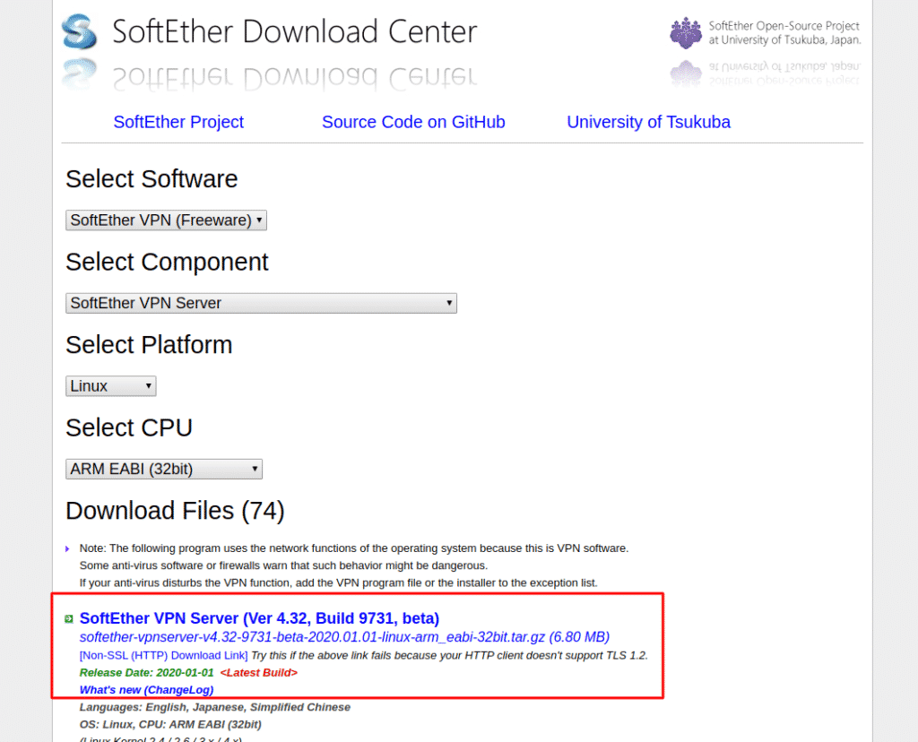Use the Non-SSL (HTTP) Download Link
This screenshot has height=742, width=918.
[164, 655]
